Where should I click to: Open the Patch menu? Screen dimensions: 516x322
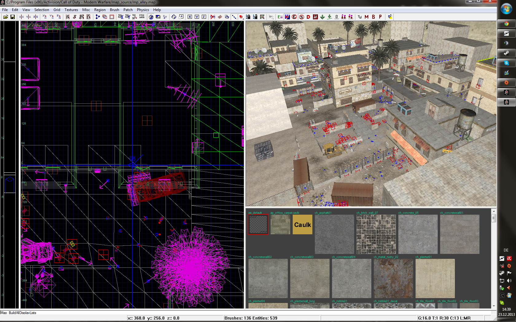[128, 10]
